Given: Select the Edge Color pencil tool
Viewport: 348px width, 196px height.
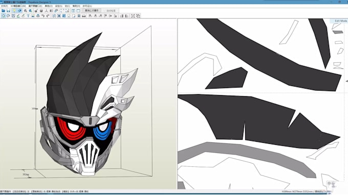Looking at the screenshot, I should point(23,16).
